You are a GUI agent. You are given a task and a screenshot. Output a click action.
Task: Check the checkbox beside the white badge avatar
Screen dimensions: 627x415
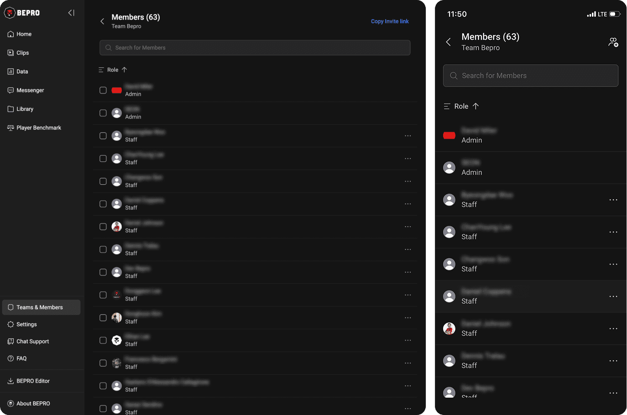[103, 341]
